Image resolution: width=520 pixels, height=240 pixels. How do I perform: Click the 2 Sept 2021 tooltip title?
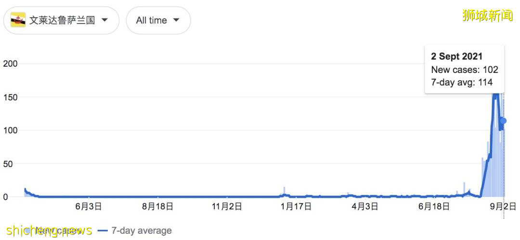point(457,57)
